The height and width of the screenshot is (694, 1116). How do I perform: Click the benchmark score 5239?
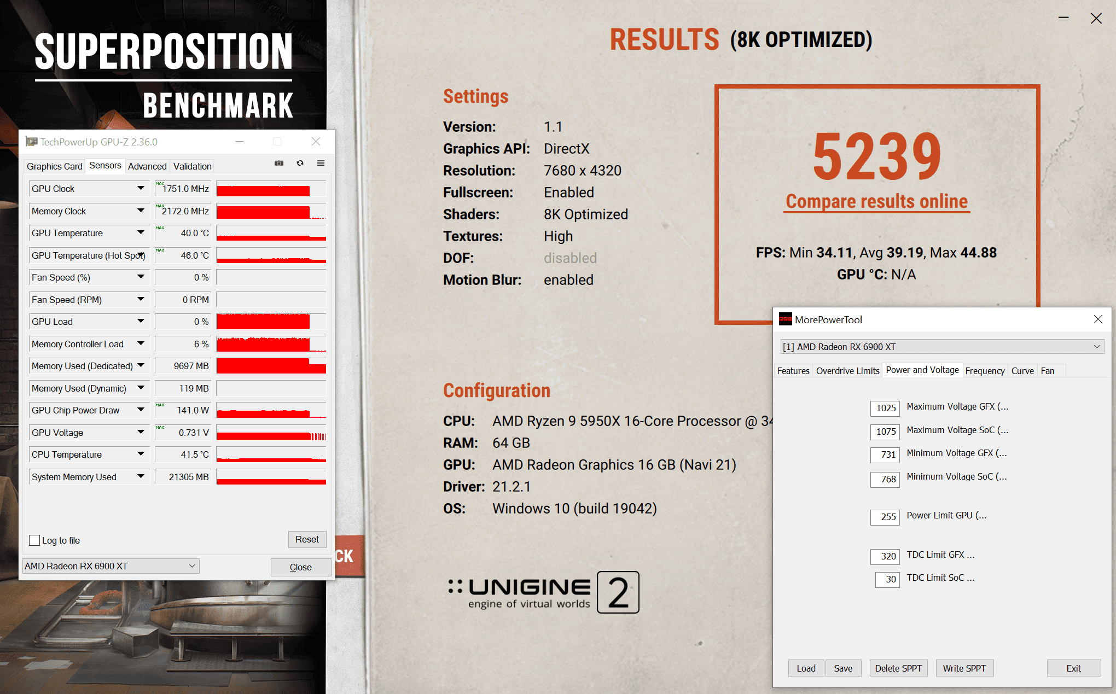pos(877,156)
